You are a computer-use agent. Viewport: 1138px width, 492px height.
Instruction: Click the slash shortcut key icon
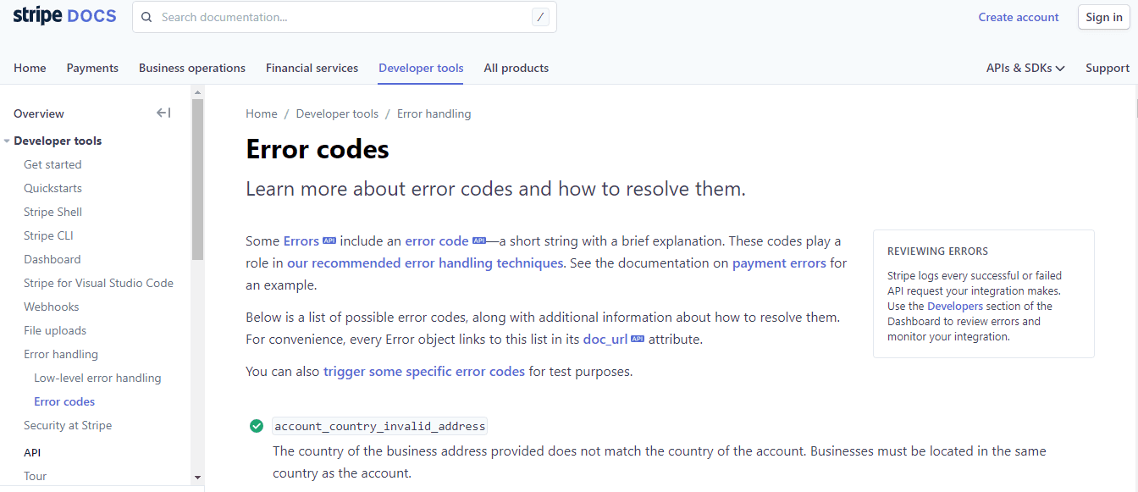point(540,17)
